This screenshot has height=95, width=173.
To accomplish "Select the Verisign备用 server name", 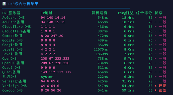I will point(14,81).
